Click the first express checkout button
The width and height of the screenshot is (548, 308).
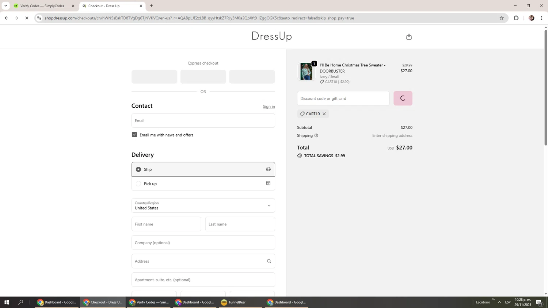pyautogui.click(x=154, y=77)
